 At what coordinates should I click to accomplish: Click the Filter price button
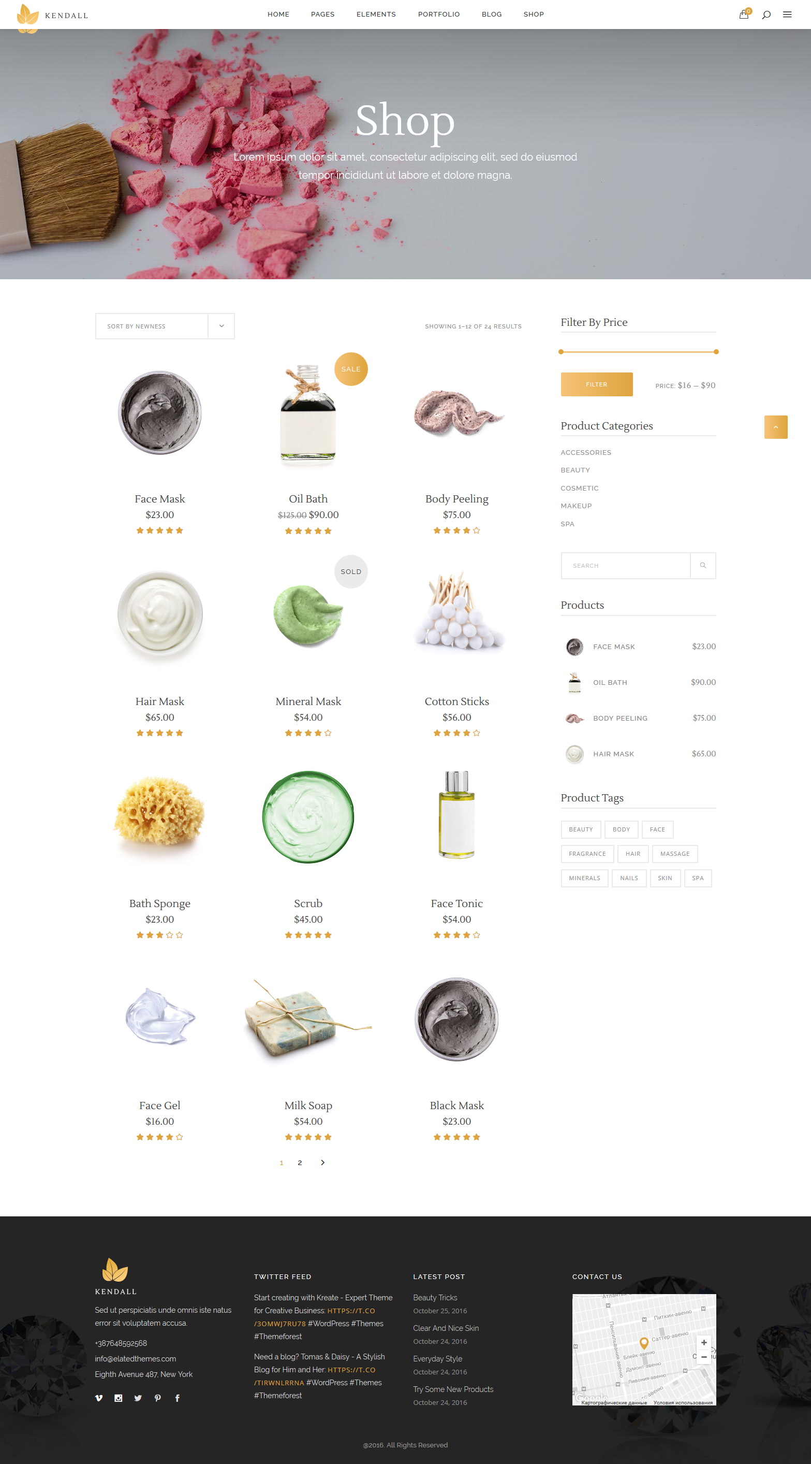tap(596, 384)
